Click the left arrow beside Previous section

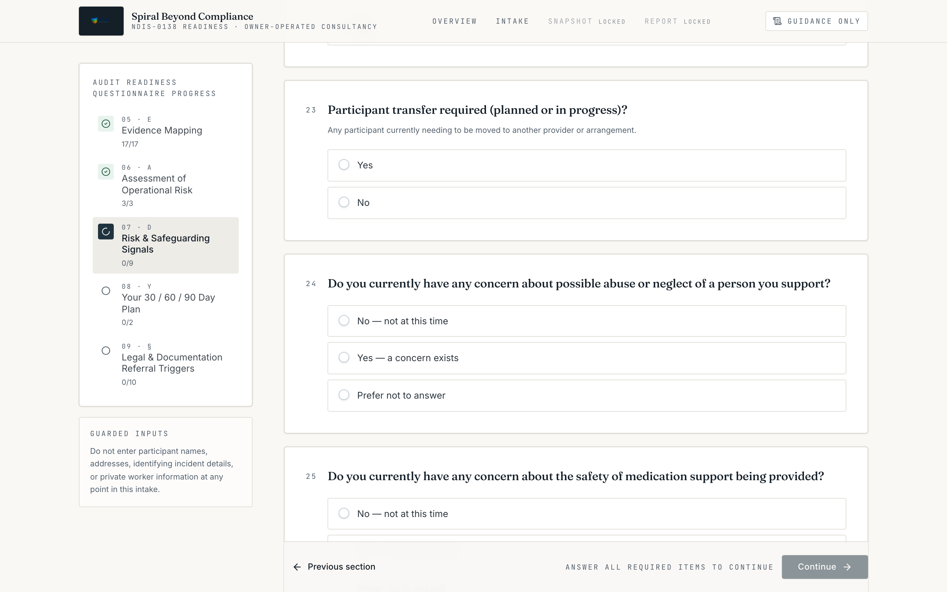pyautogui.click(x=297, y=567)
